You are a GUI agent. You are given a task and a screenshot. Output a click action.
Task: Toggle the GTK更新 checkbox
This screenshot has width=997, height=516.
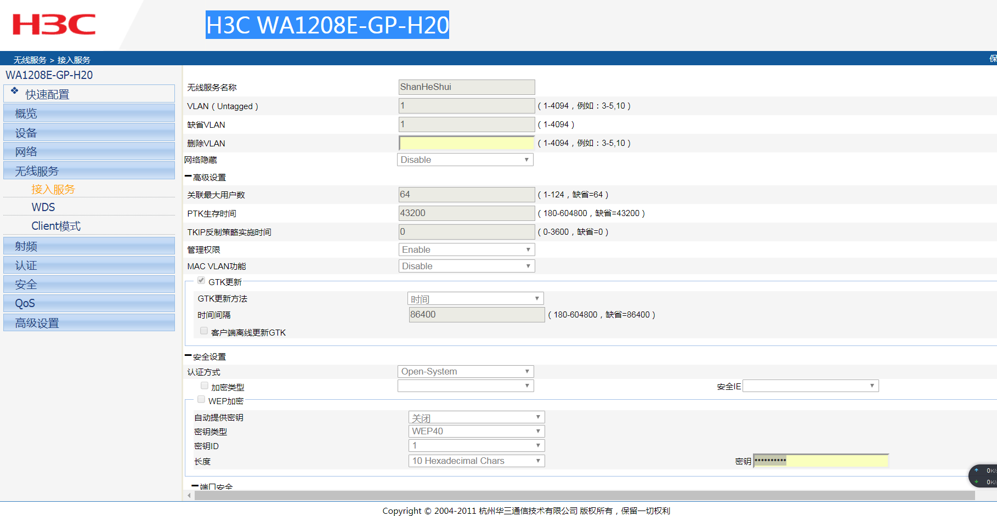[201, 281]
